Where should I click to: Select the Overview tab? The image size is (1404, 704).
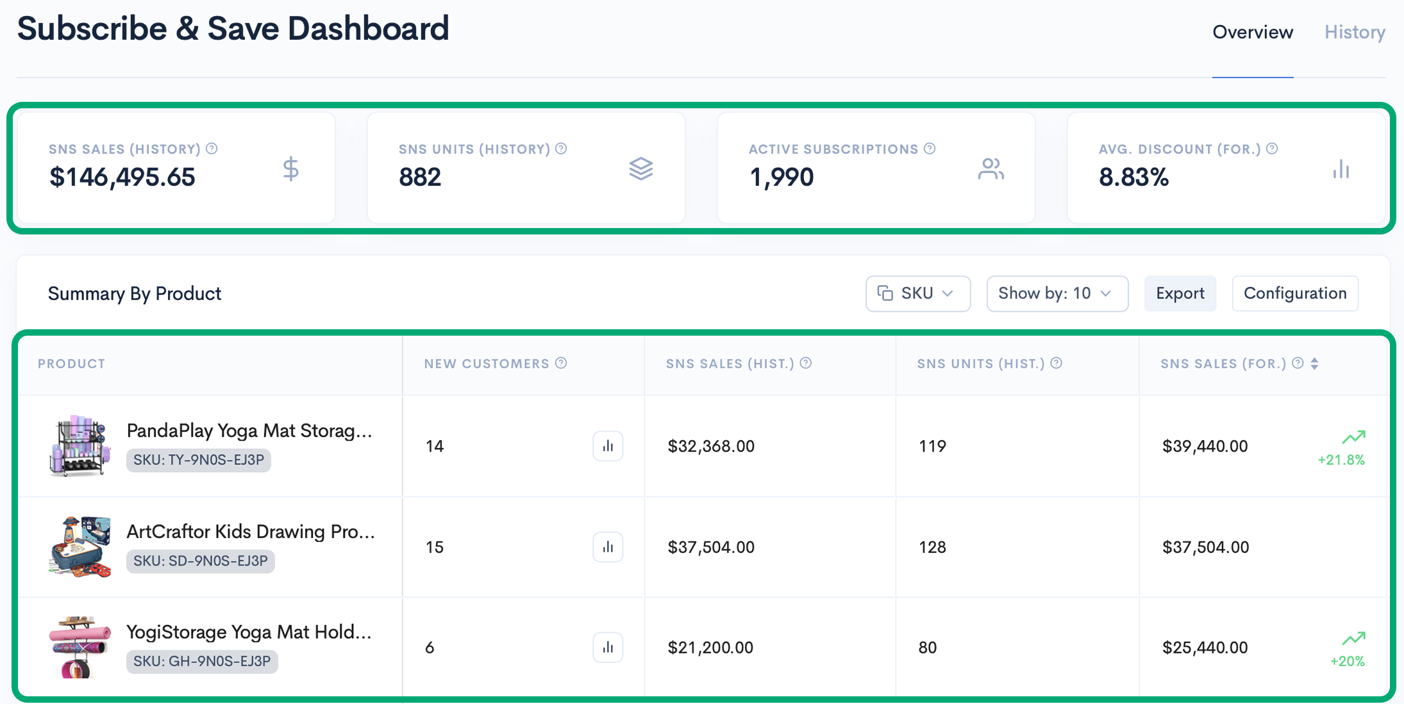[1252, 32]
